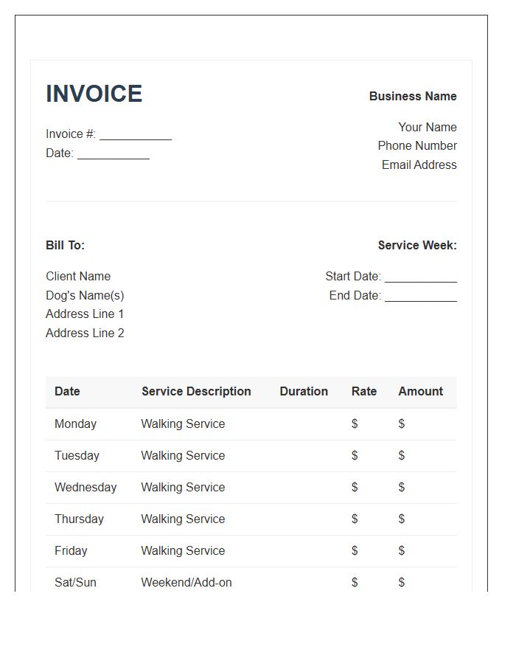This screenshot has width=516, height=664.
Task: Click the Amount column header
Action: click(x=420, y=391)
